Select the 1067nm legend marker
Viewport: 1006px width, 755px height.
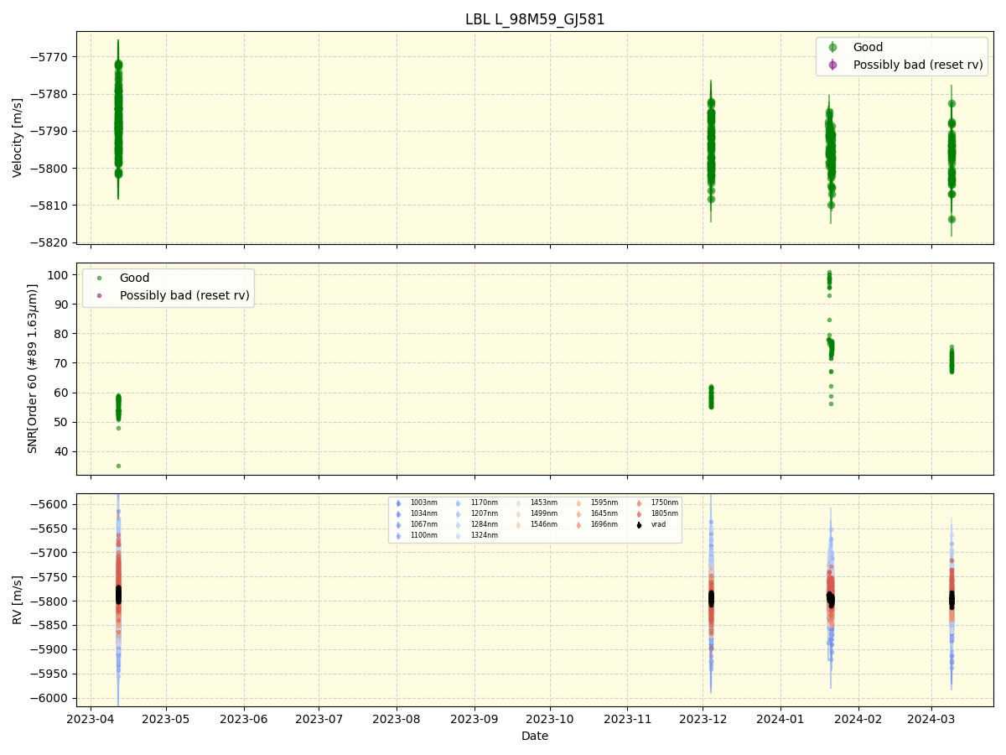click(398, 524)
